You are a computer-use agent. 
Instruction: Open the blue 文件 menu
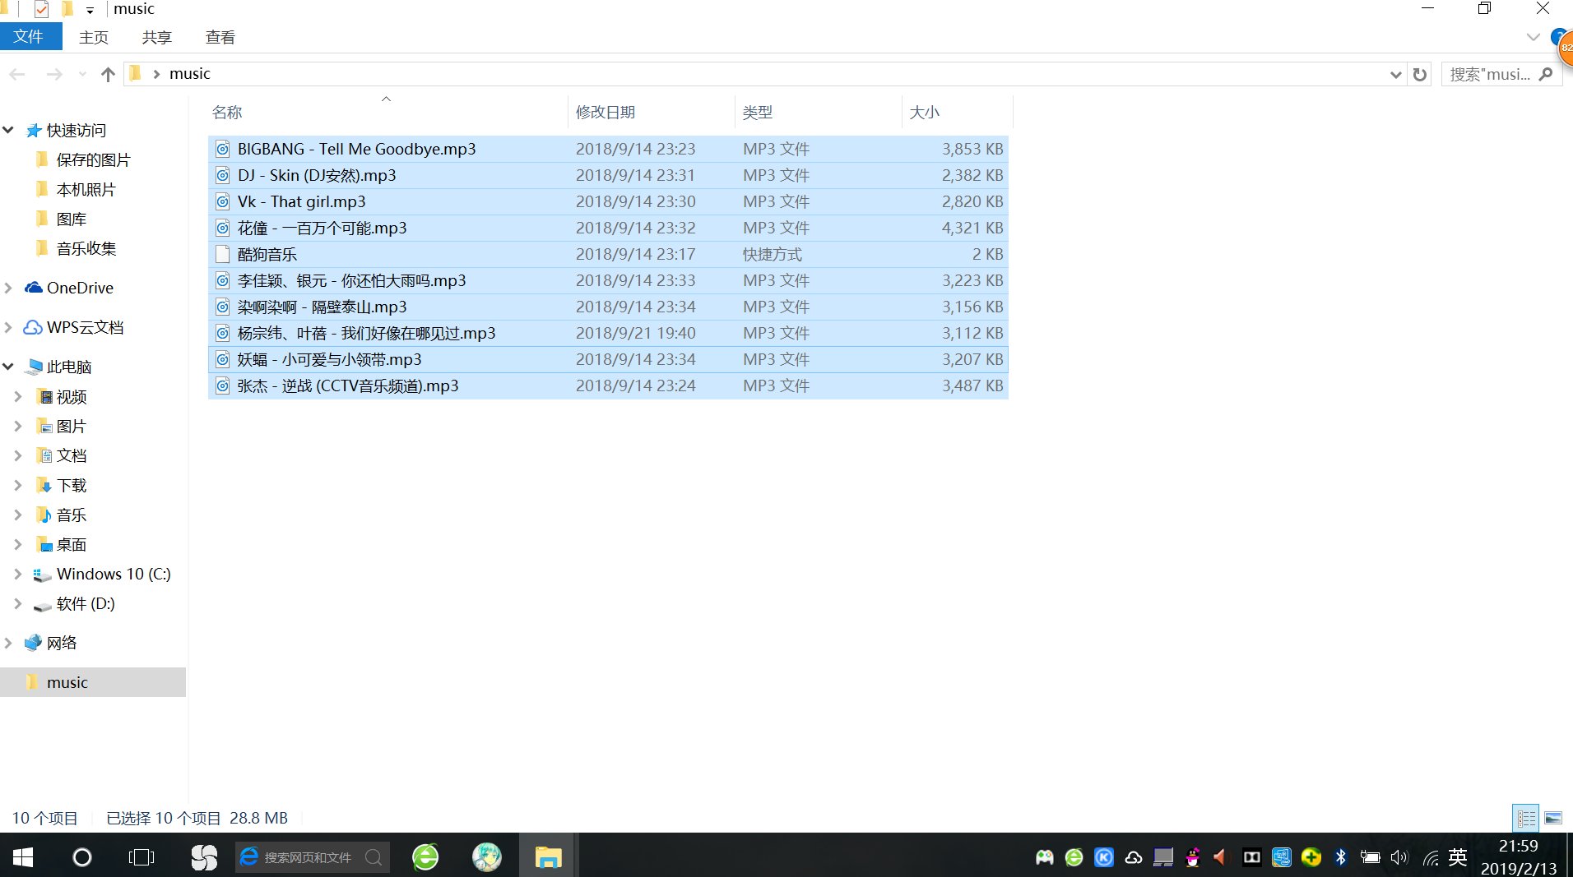coord(30,37)
